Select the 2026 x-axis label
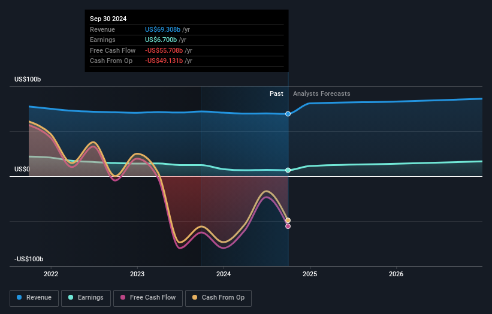This screenshot has width=492, height=314. [x=396, y=274]
